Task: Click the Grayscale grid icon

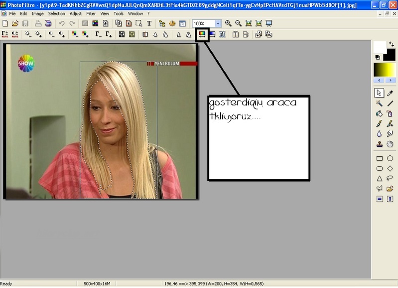Action: 122,34
